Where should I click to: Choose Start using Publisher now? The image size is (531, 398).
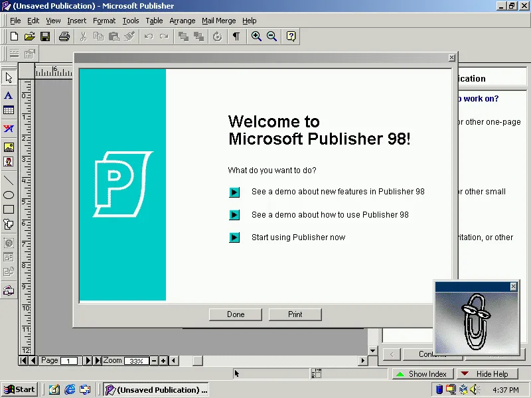pyautogui.click(x=298, y=237)
